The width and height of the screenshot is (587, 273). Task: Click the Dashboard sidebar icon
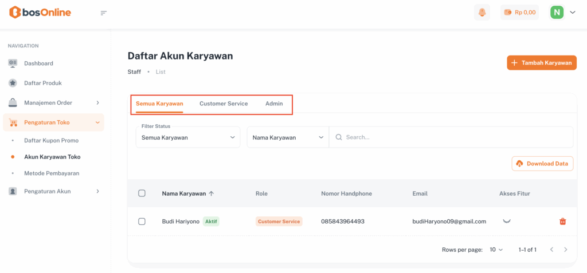pyautogui.click(x=13, y=63)
